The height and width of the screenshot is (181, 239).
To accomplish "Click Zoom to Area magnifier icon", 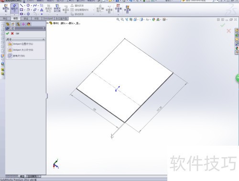I will (x=122, y=20).
